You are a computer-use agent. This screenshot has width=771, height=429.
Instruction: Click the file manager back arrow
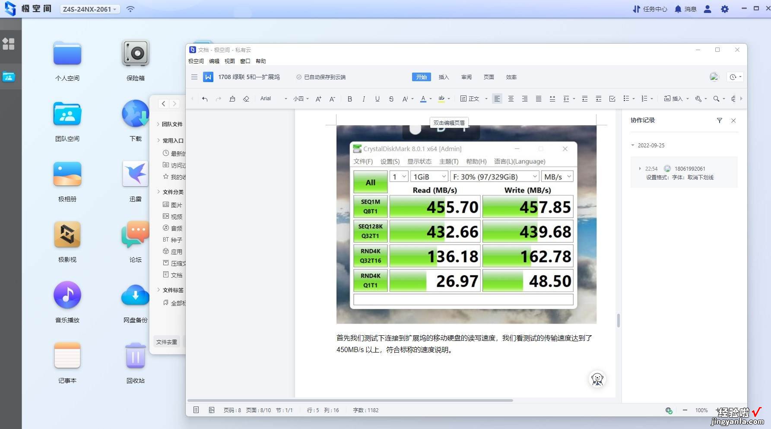[163, 104]
